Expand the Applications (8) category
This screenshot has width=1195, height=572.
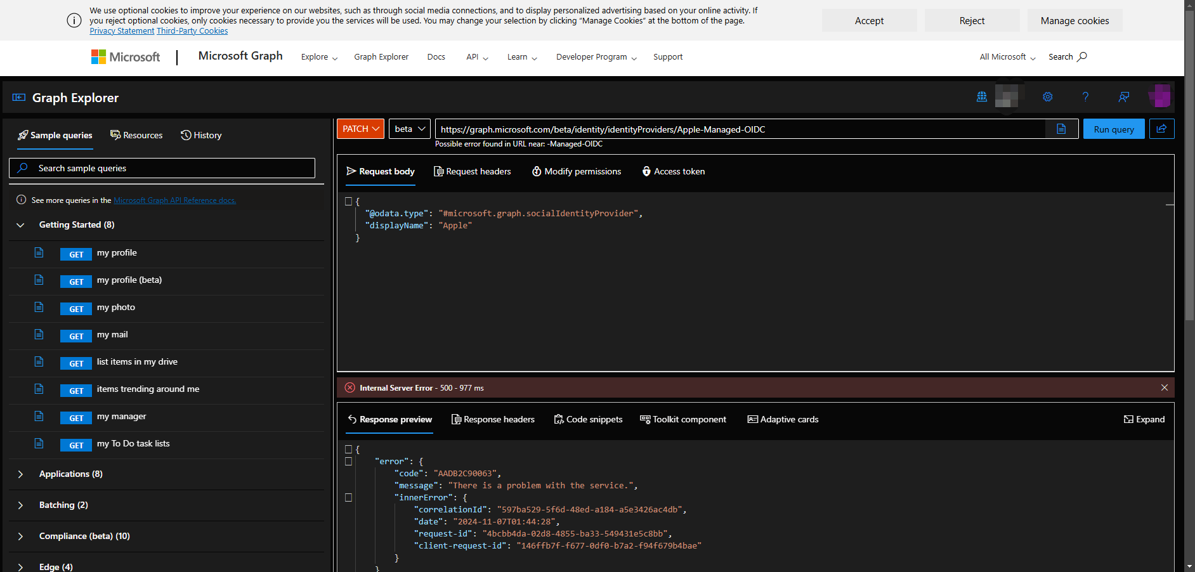point(20,474)
